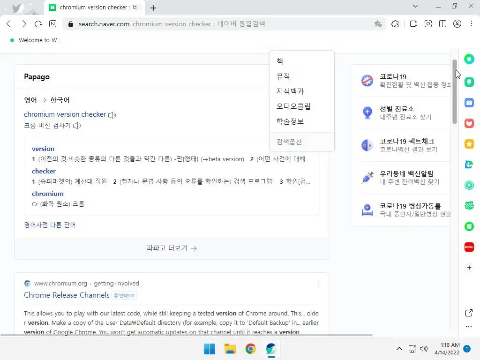Click the chromium version checker Papago link
Image resolution: width=480 pixels, height=360 pixels.
[65, 114]
